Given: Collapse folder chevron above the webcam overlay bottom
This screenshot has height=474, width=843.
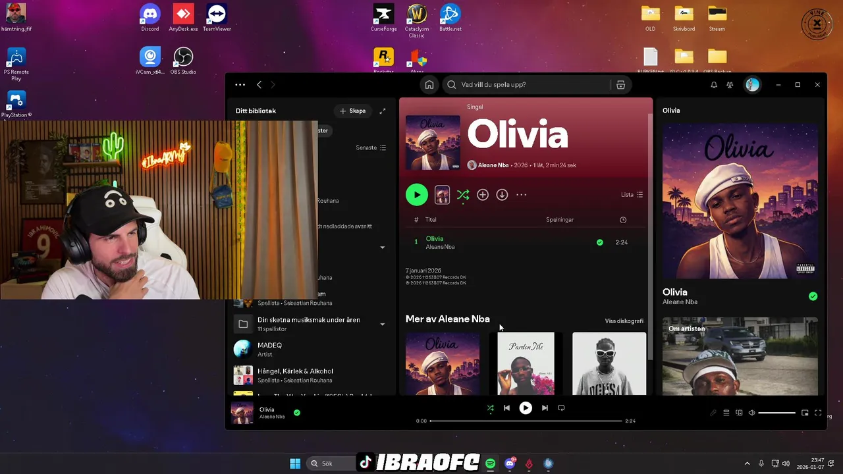Looking at the screenshot, I should coord(383,248).
